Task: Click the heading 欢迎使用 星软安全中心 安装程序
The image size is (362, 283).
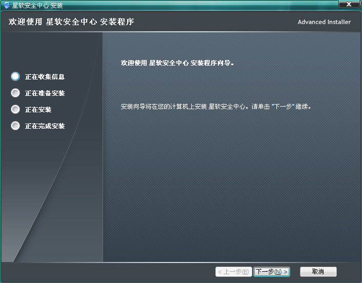Action: click(x=71, y=22)
